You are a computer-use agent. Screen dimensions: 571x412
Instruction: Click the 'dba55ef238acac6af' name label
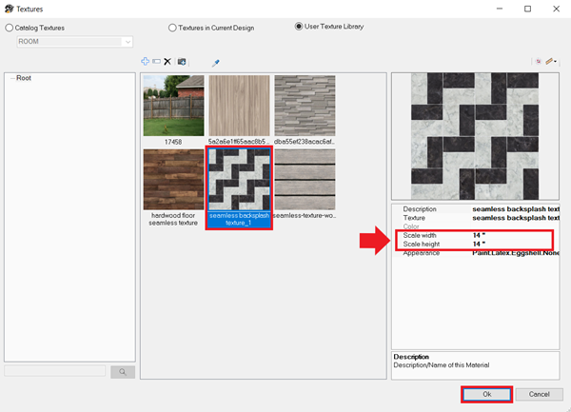tap(305, 142)
